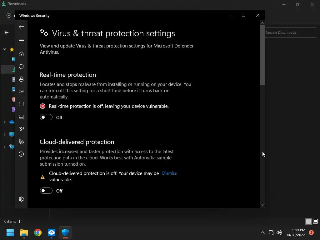The image size is (320, 240).
Task: Dismiss the cloud-delivered protection warning
Action: (169, 173)
